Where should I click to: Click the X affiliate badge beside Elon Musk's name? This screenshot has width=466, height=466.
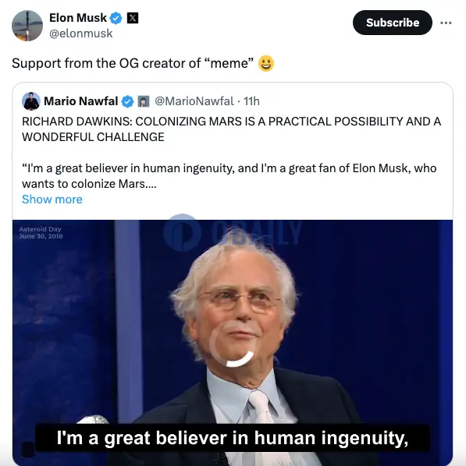tap(133, 18)
